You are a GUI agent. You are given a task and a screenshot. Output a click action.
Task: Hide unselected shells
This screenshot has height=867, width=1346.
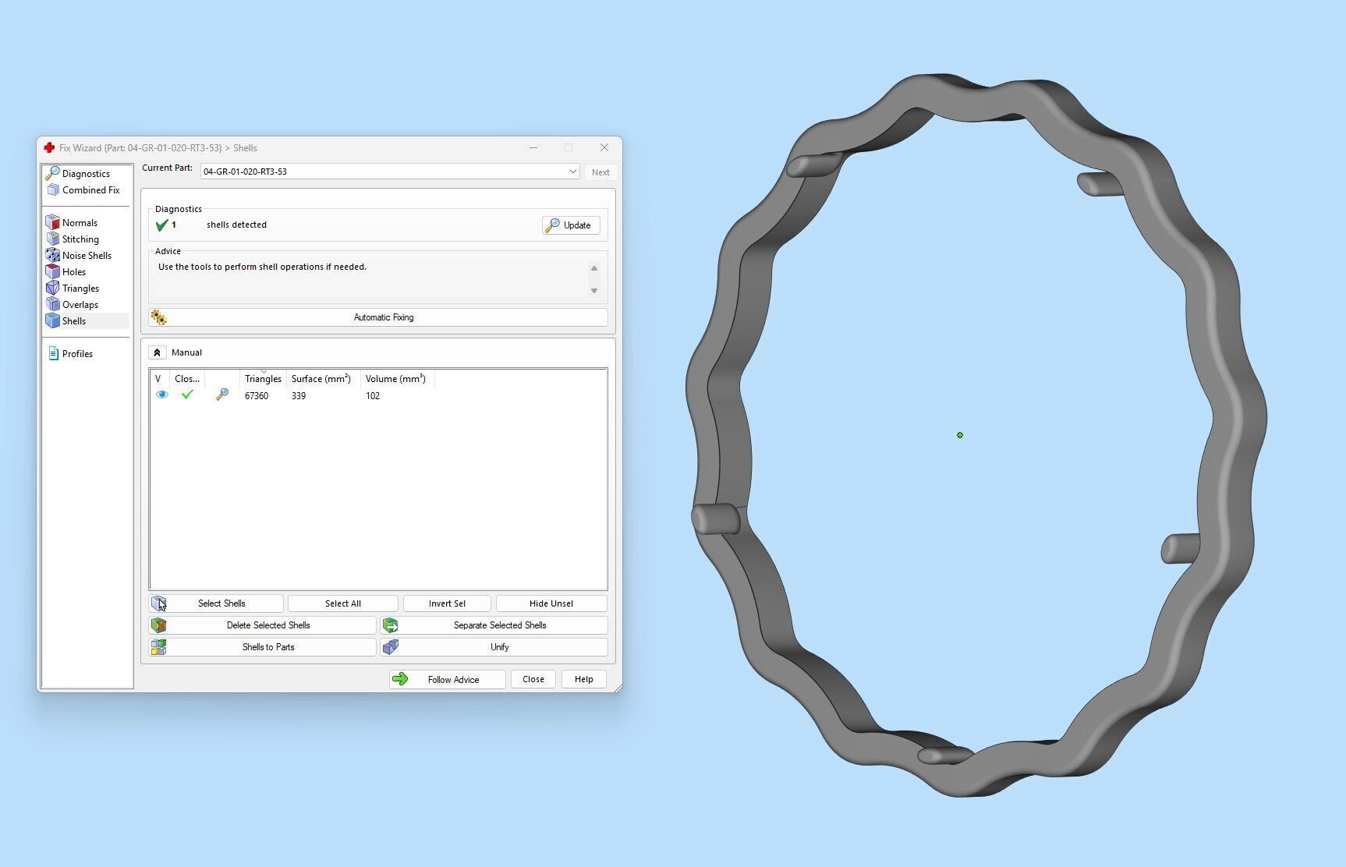(x=551, y=603)
